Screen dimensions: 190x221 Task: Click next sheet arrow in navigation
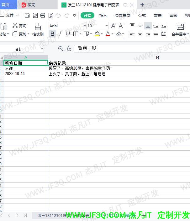[17, 215]
